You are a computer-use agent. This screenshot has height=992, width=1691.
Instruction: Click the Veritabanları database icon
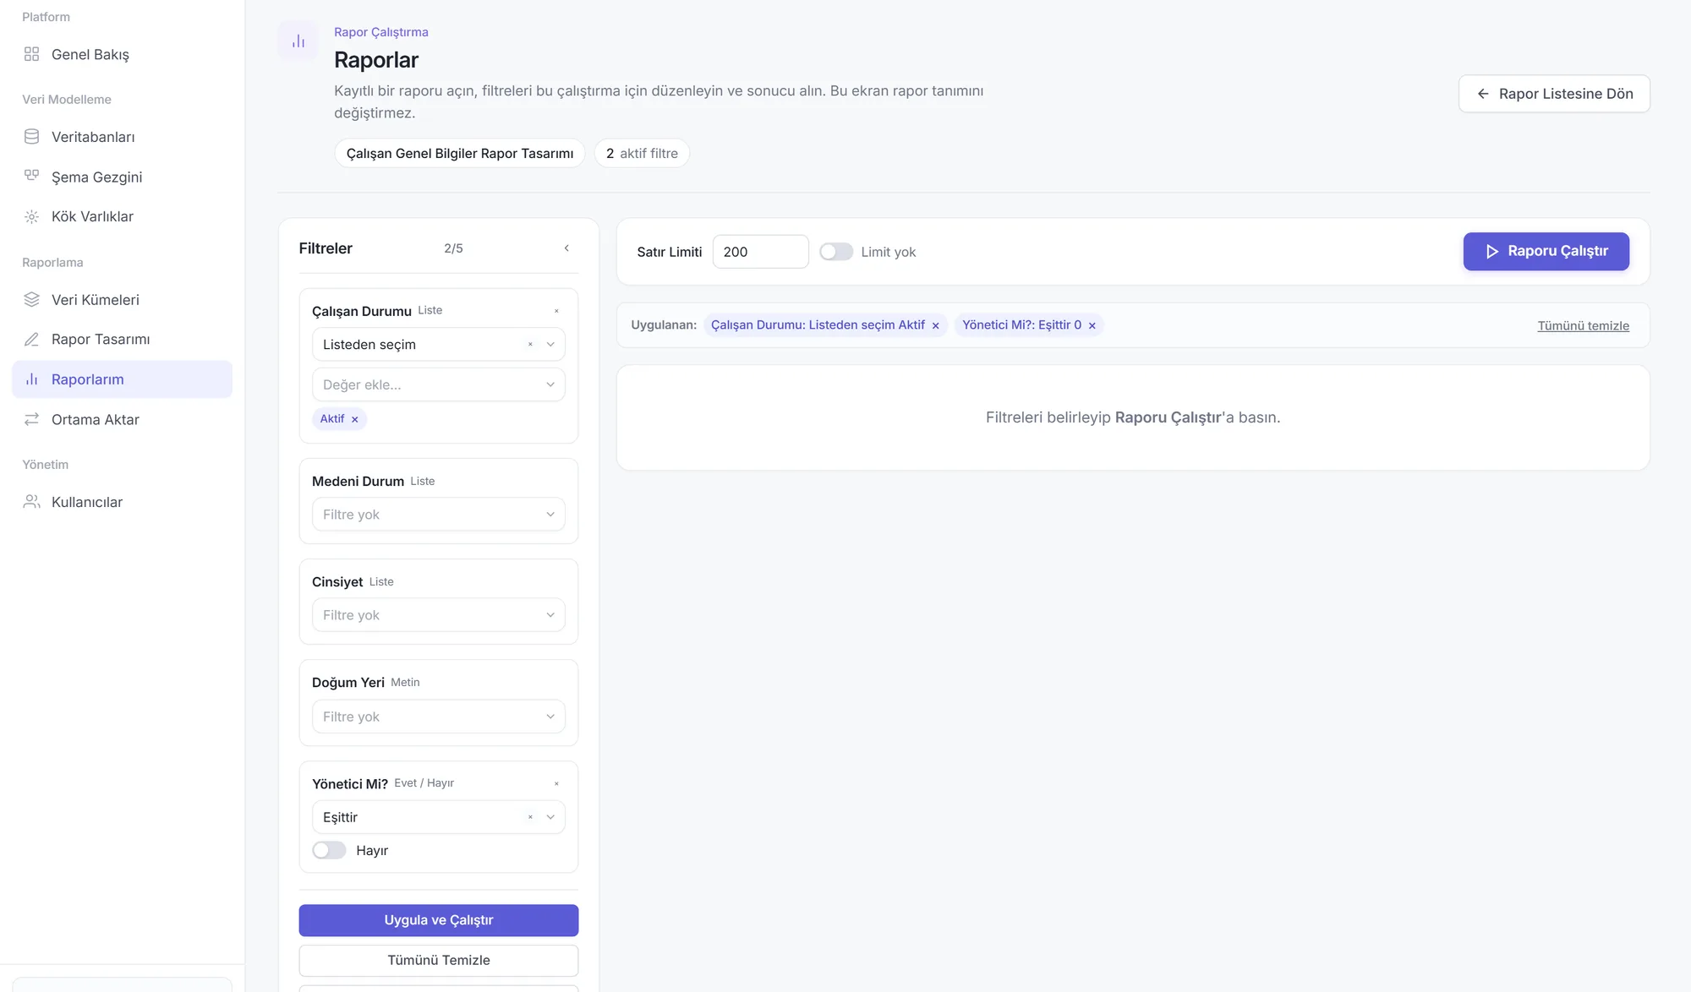tap(31, 136)
